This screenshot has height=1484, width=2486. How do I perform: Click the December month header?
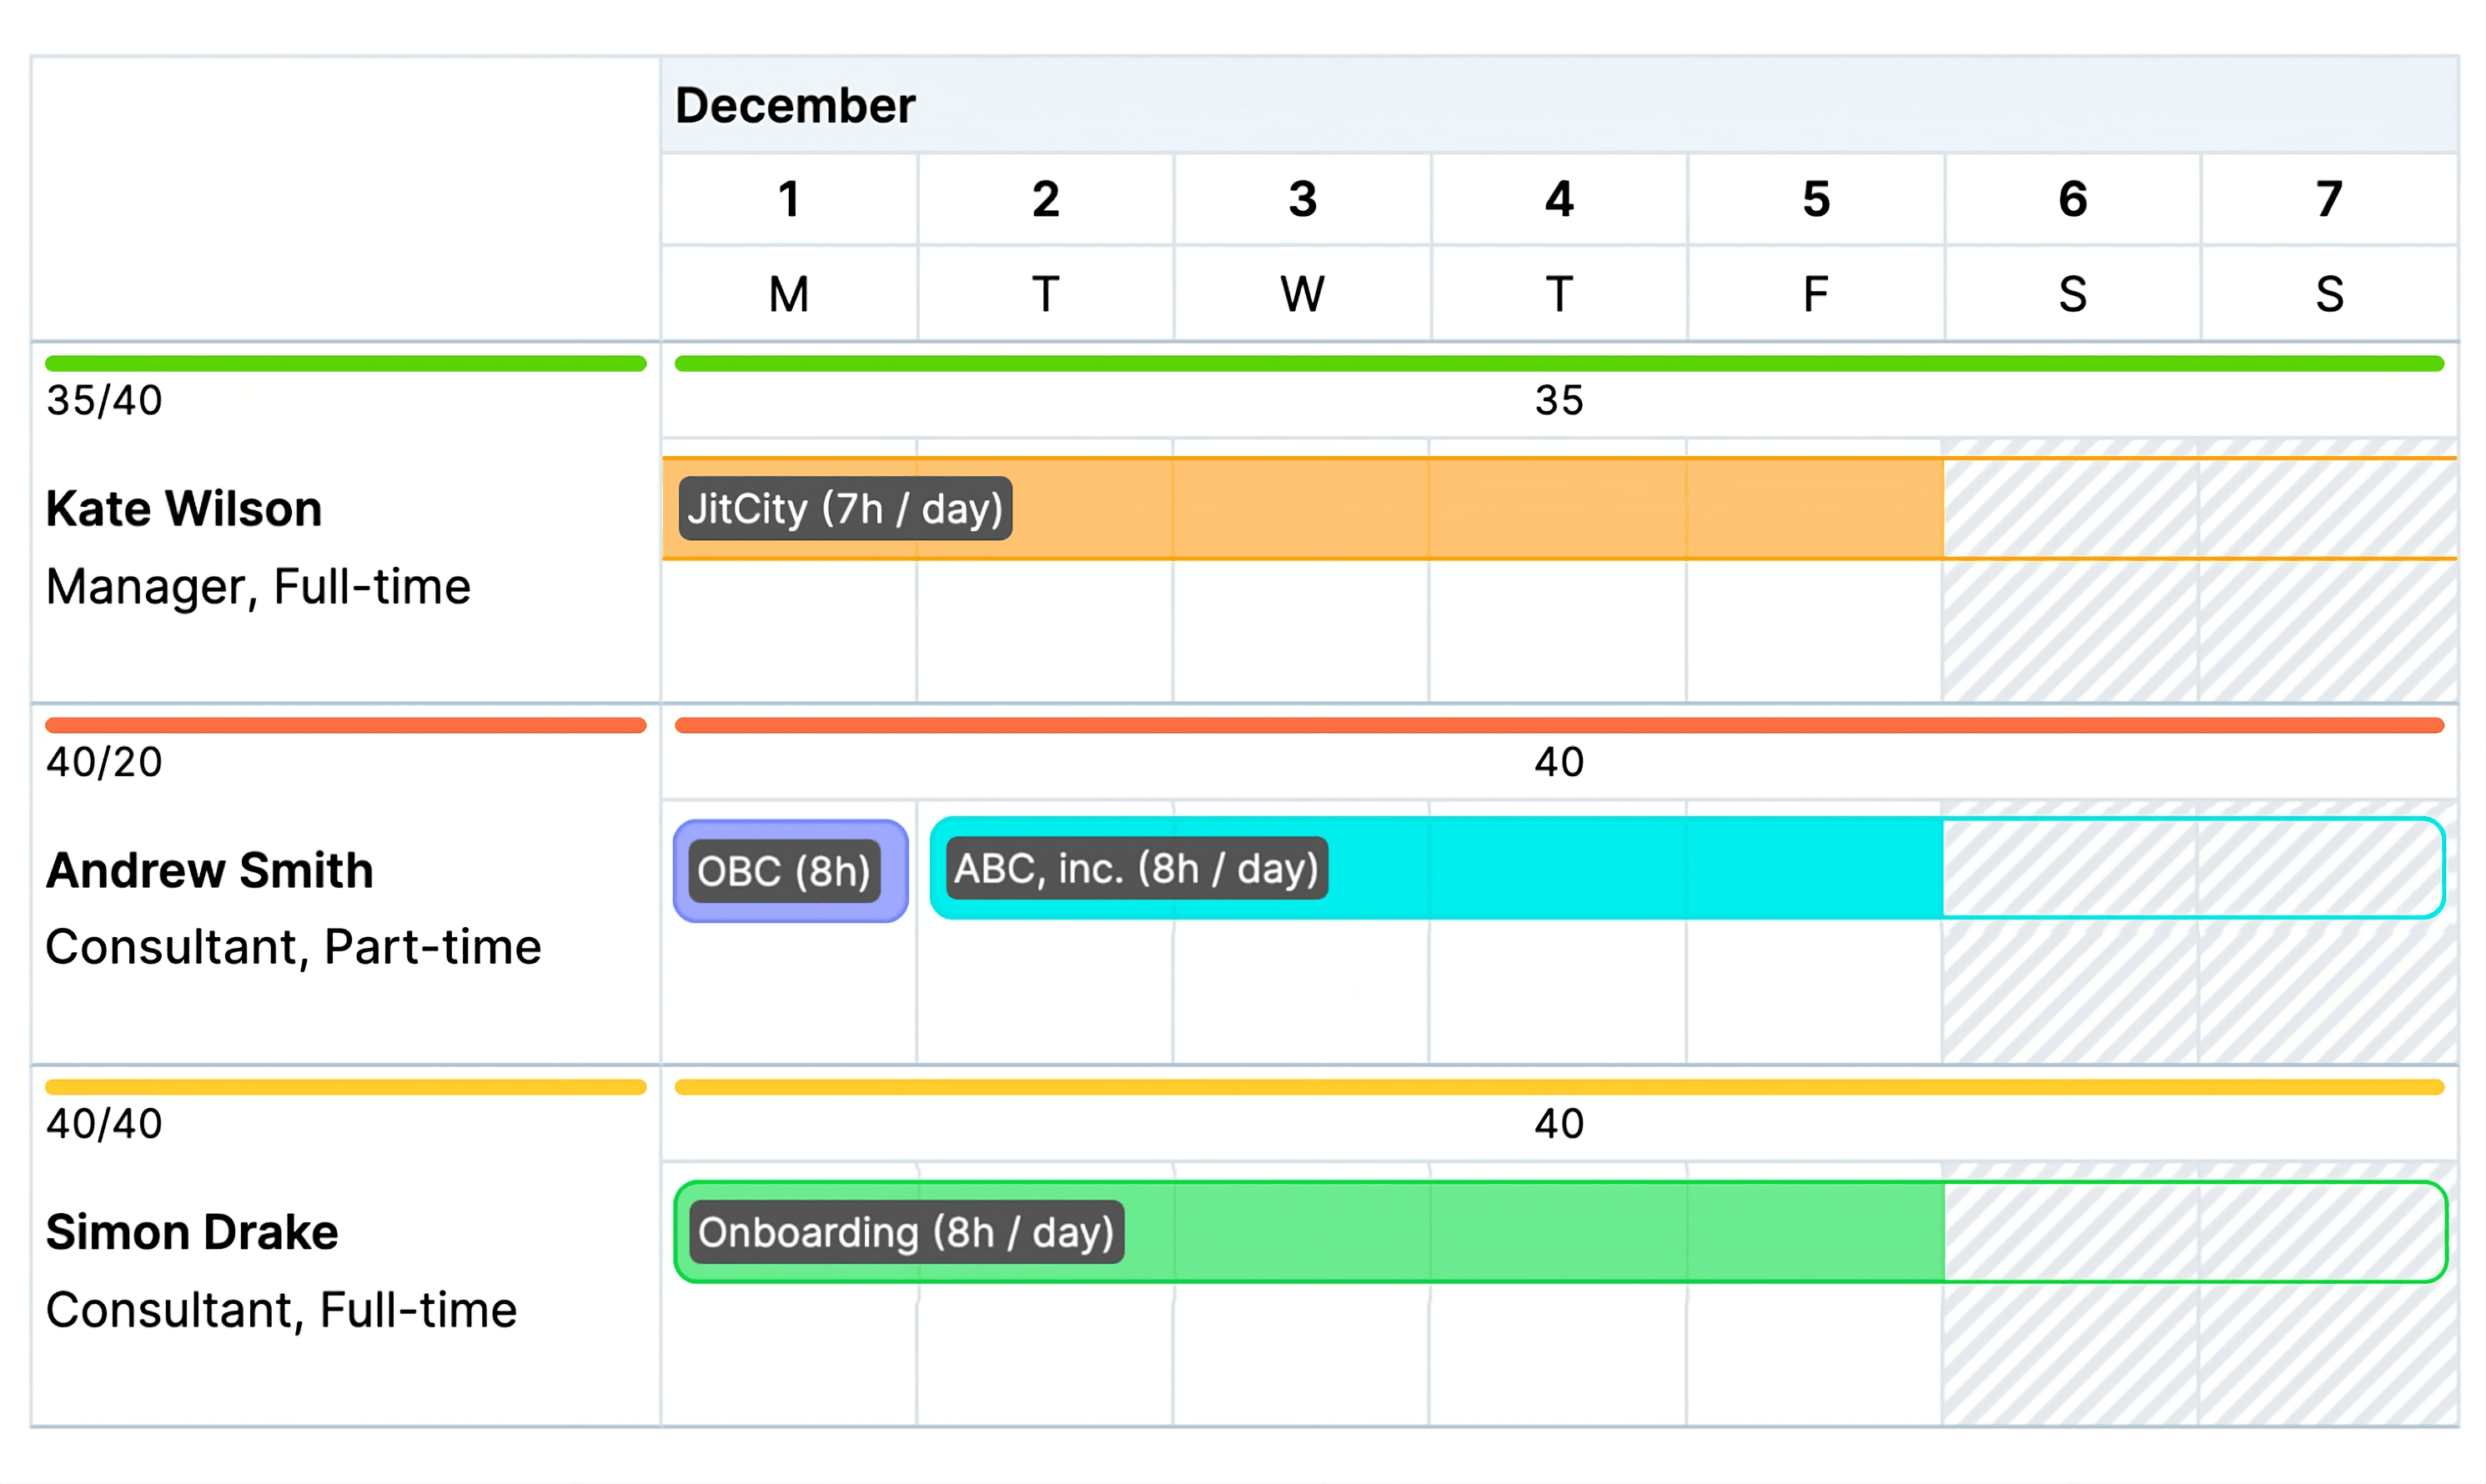(793, 103)
